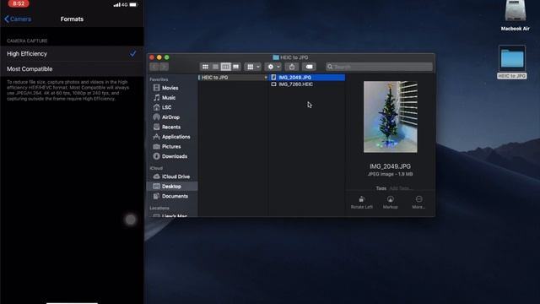Select Desktop in the sidebar
The width and height of the screenshot is (540, 304).
coord(172,186)
